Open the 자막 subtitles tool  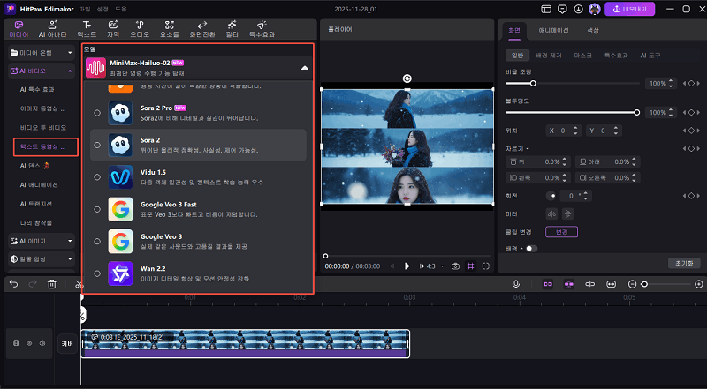click(113, 29)
